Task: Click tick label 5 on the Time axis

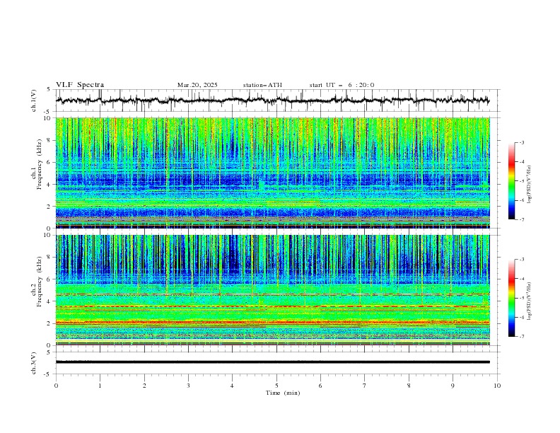Action: point(276,386)
